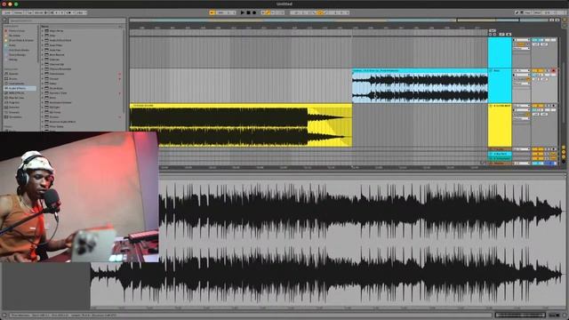Select the Drum Buss device

56,88
